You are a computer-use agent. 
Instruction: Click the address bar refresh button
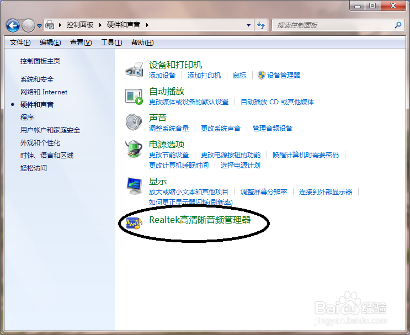(261, 25)
